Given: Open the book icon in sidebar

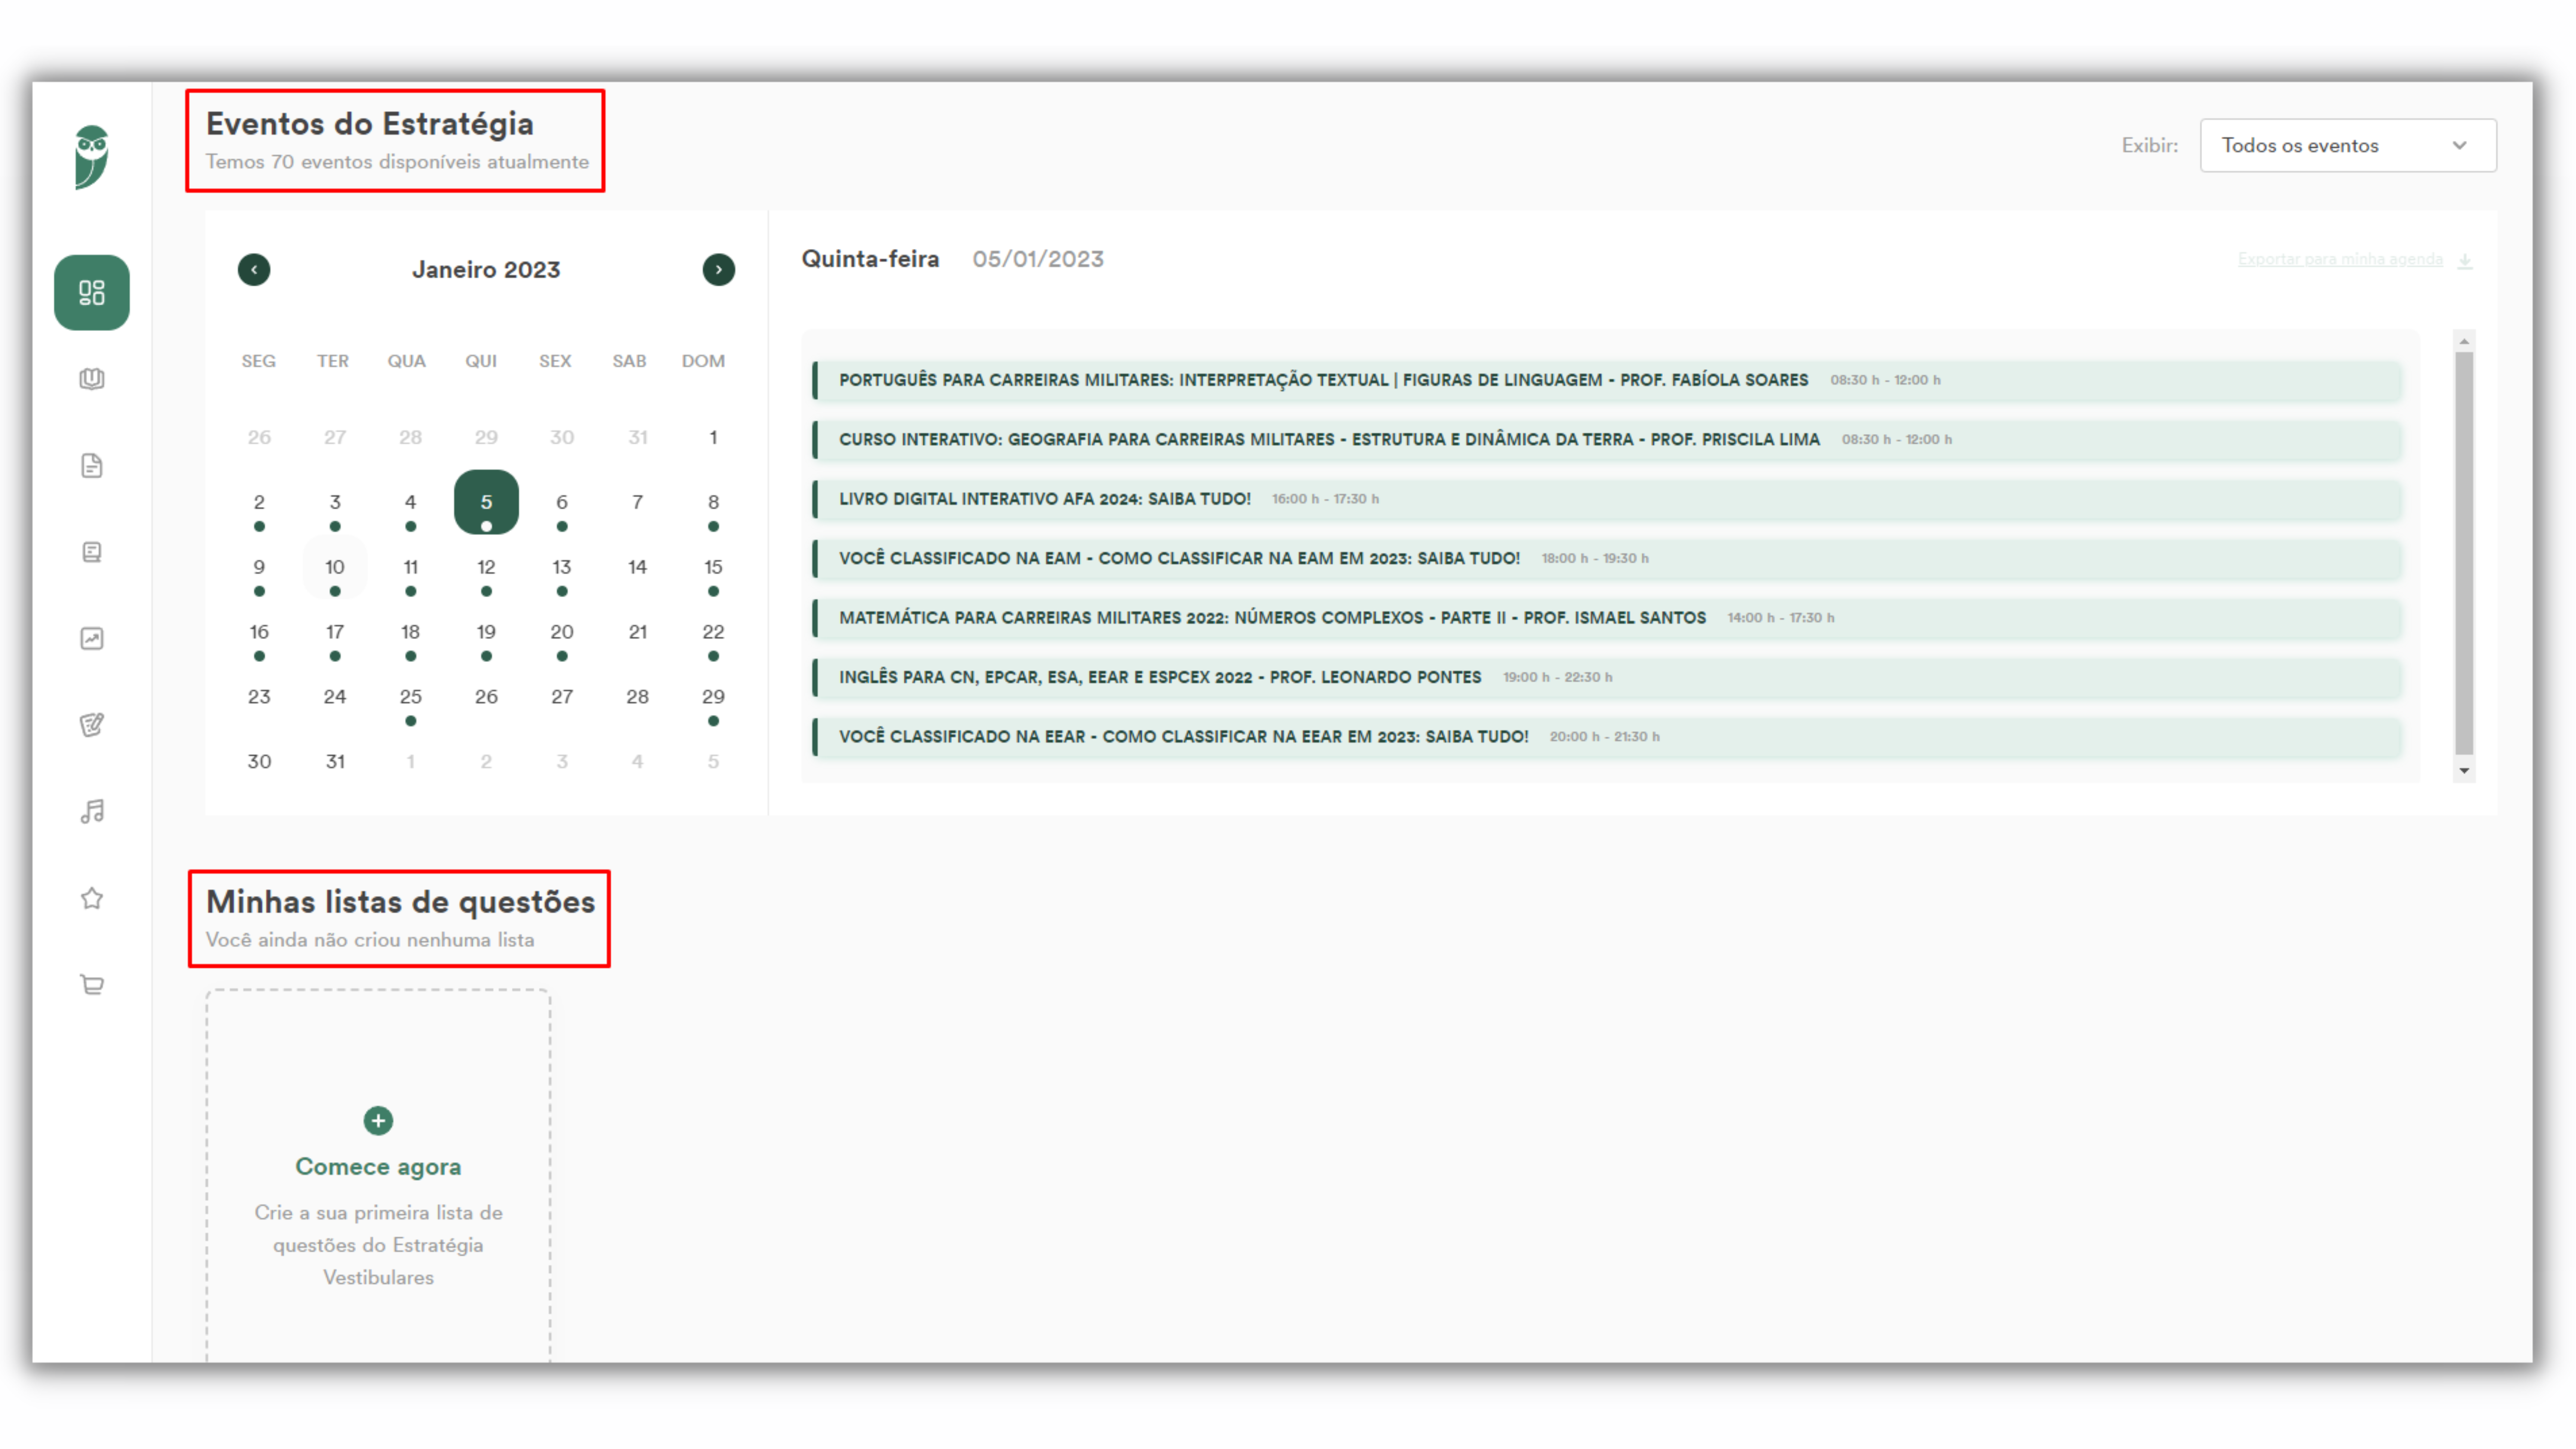Looking at the screenshot, I should click(x=91, y=379).
